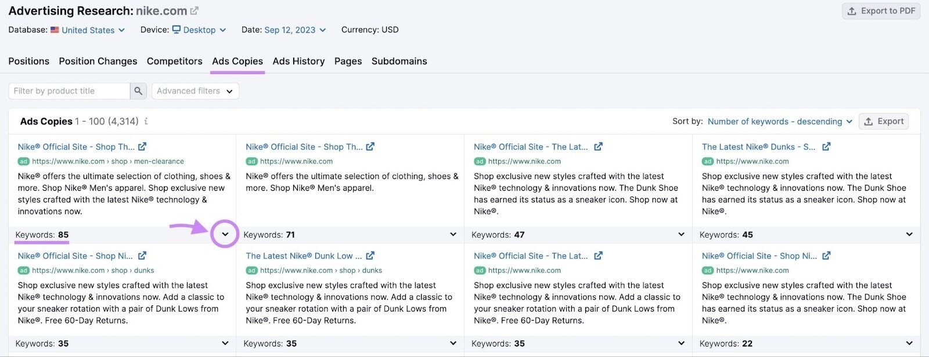Expand keywords list for the 71-keyword ad
929x357 pixels.
(453, 235)
